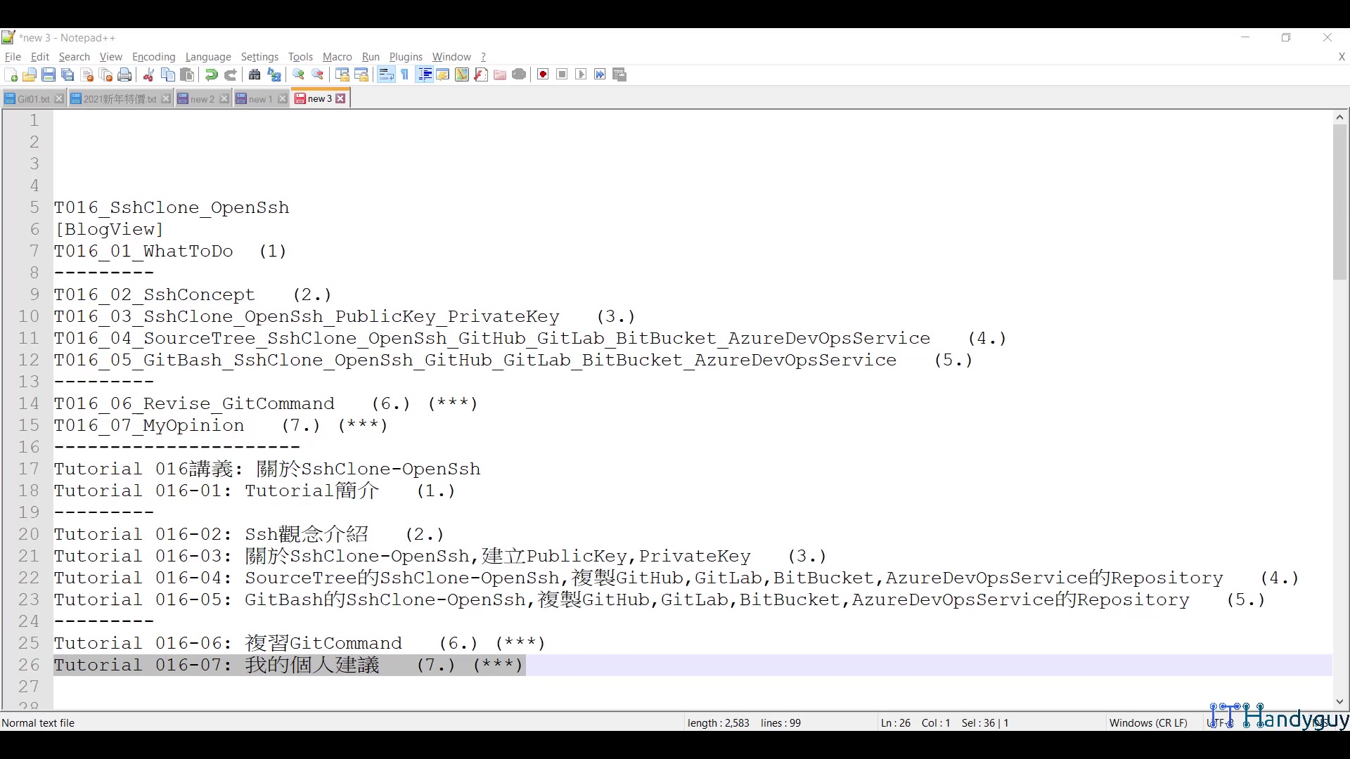Toggle the indent guide toolbar button
This screenshot has width=1350, height=759.
(424, 74)
